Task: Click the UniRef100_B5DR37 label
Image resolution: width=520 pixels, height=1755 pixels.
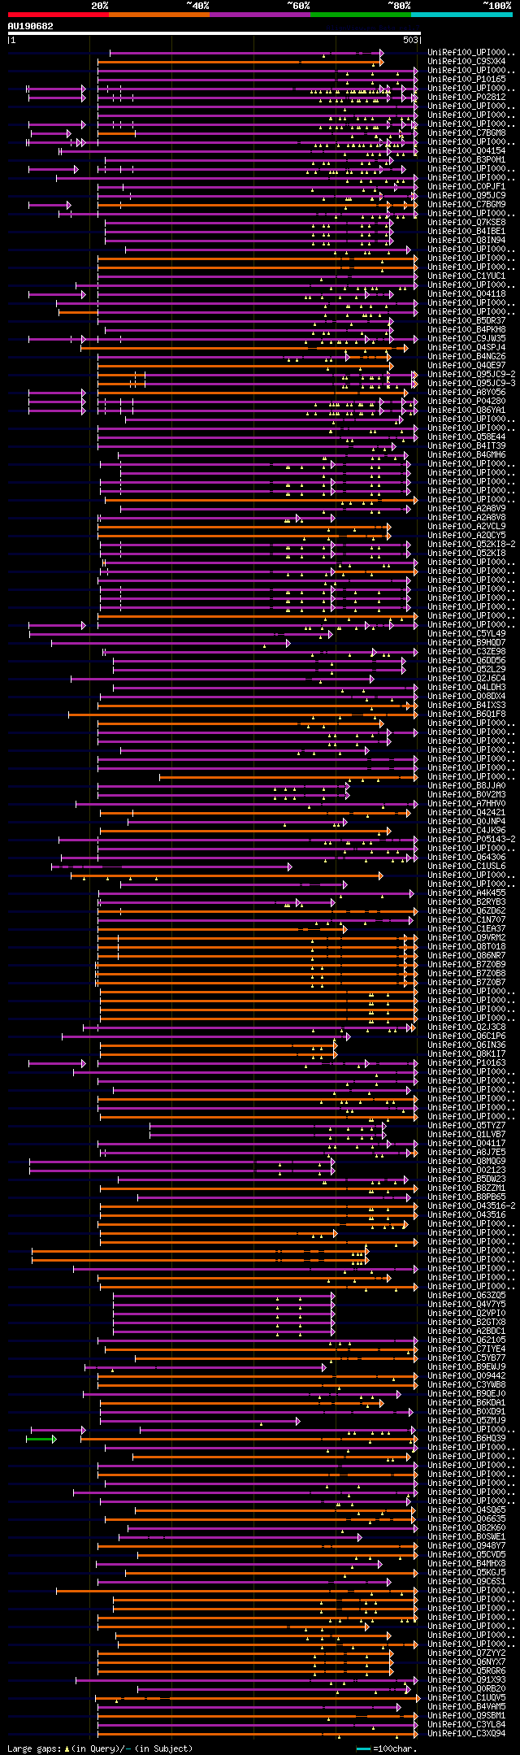Action: tap(466, 320)
